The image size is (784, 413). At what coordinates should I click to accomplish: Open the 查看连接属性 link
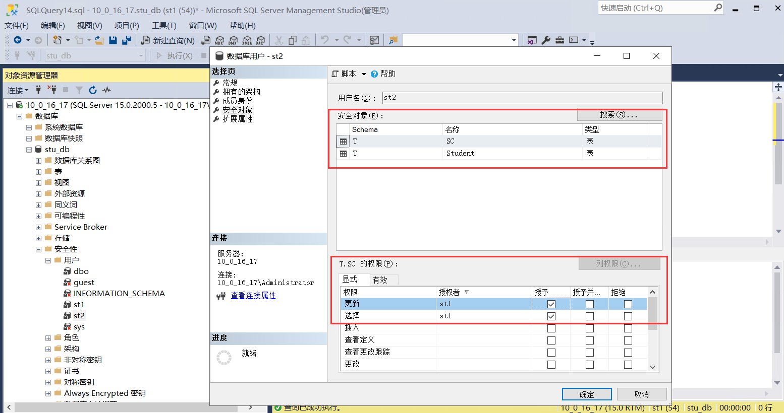click(x=253, y=295)
